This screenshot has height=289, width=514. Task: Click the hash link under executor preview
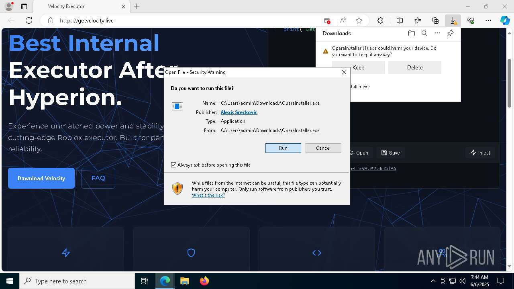pos(373,169)
